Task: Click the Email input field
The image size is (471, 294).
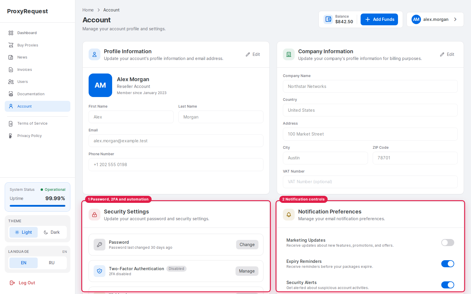Action: point(176,141)
